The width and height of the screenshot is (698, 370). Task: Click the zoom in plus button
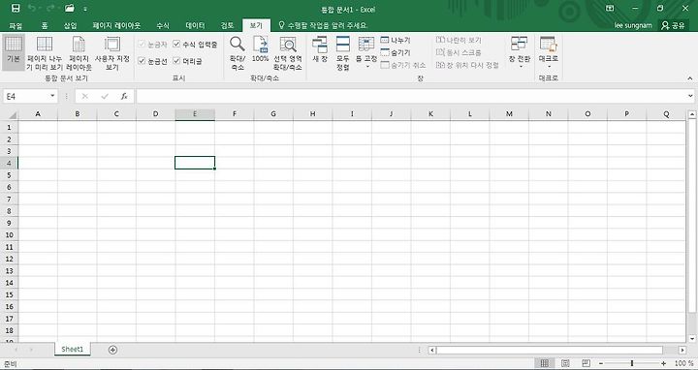pyautogui.click(x=664, y=364)
